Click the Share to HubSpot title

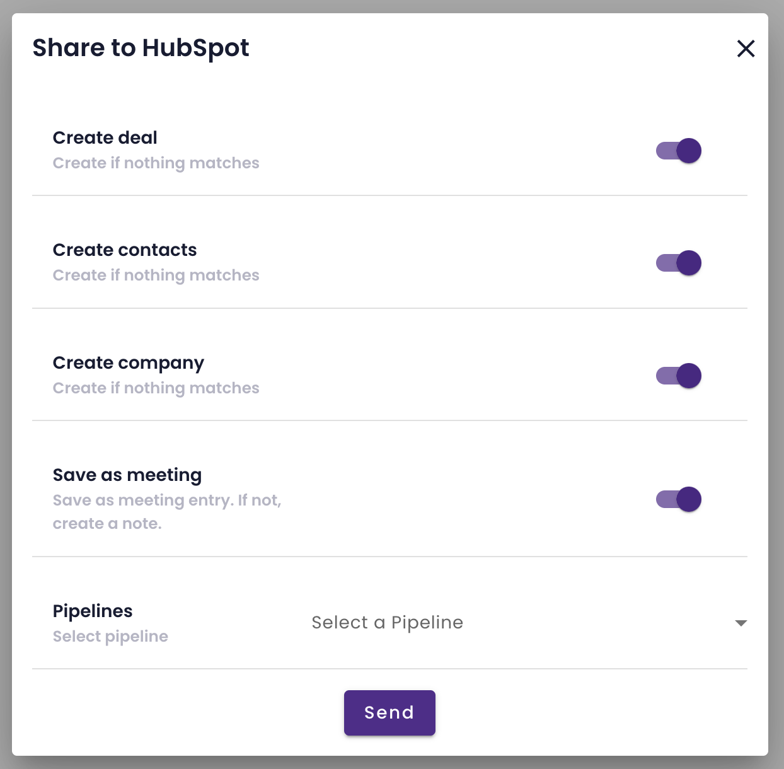[141, 48]
